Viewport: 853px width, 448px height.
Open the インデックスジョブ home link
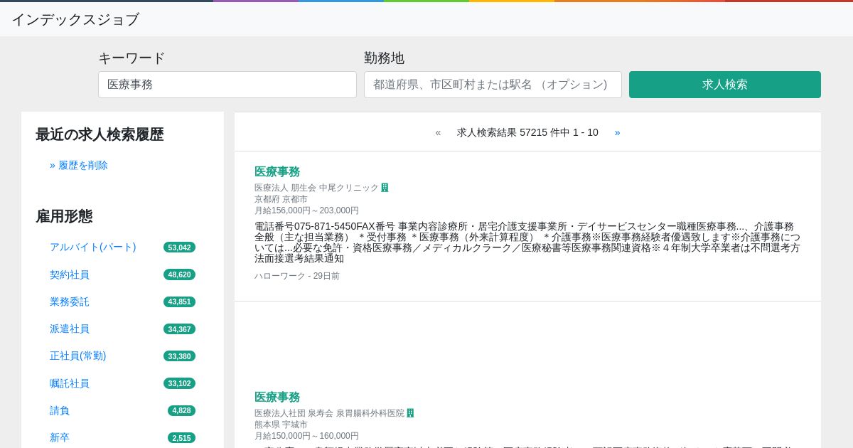point(75,19)
